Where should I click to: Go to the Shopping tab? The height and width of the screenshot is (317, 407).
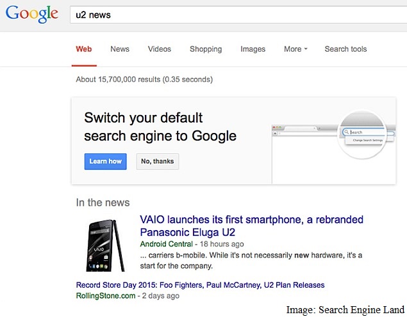(x=206, y=49)
